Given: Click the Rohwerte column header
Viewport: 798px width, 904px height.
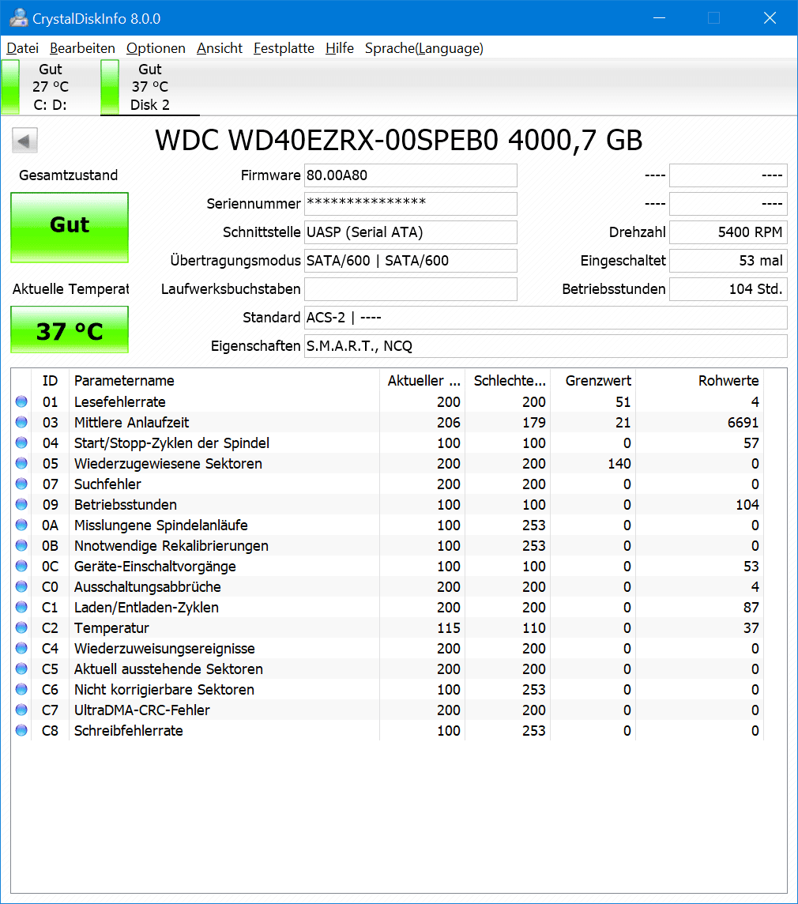Looking at the screenshot, I should pyautogui.click(x=700, y=381).
